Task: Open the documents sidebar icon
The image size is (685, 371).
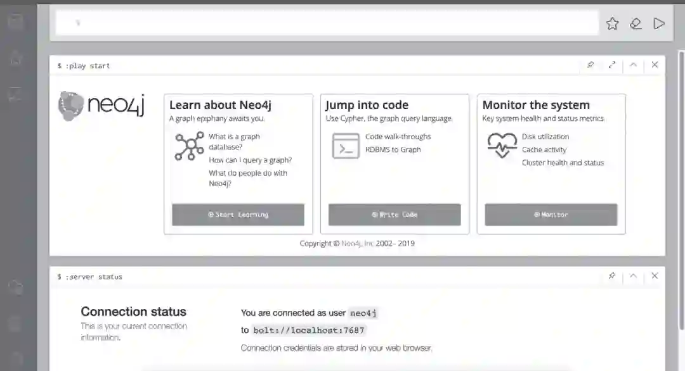Action: [x=16, y=94]
